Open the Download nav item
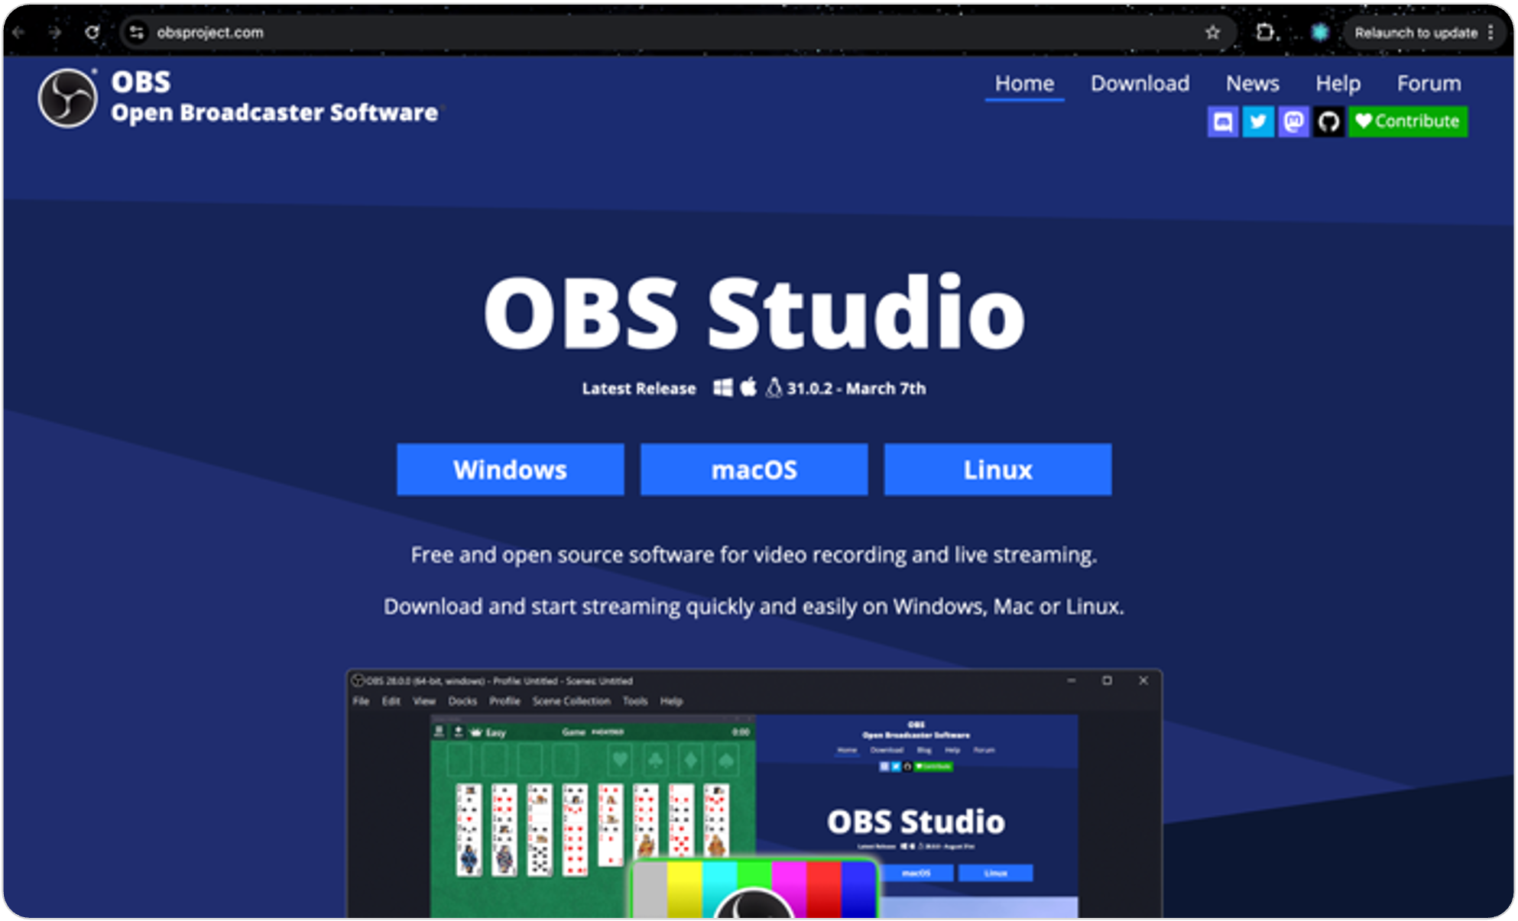Viewport: 1518px width, 921px height. (1140, 83)
